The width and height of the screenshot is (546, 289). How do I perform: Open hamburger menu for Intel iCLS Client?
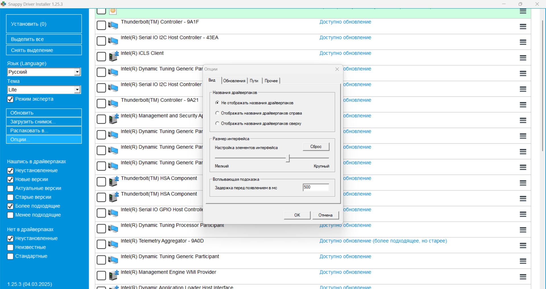(x=523, y=58)
